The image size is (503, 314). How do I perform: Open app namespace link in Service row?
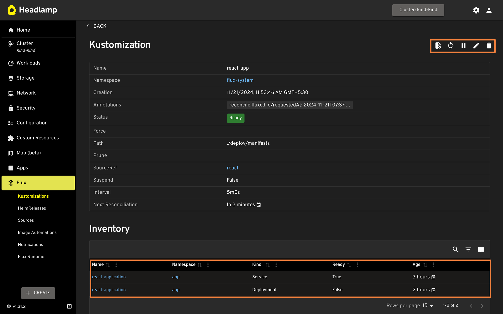point(176,277)
